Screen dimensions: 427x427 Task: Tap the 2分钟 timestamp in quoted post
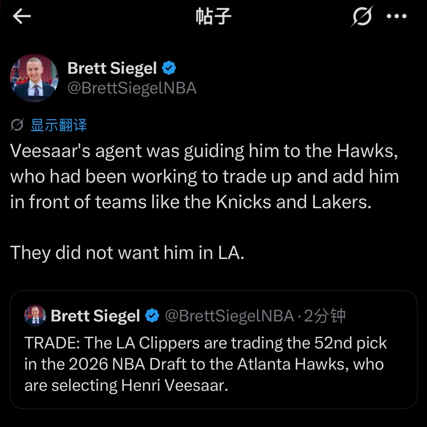coord(325,316)
